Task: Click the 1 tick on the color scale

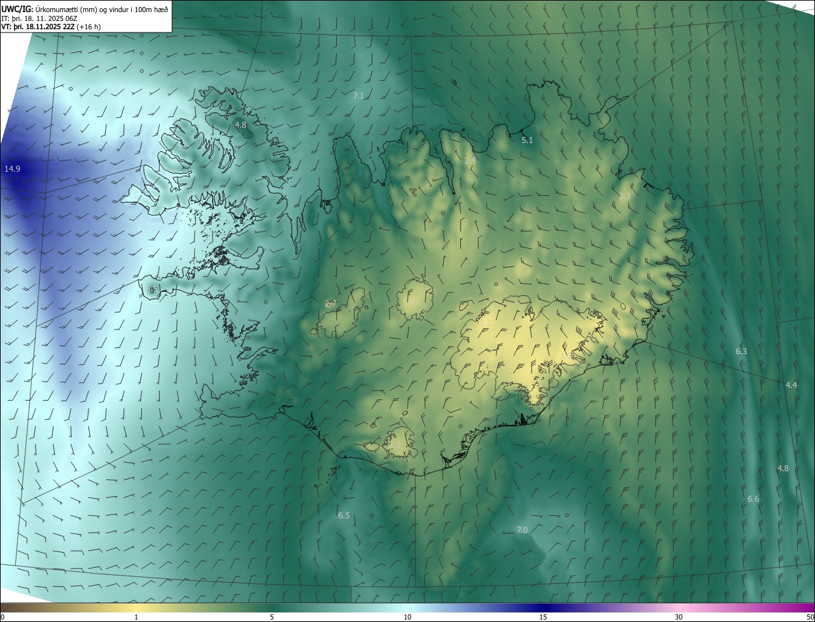Action: tap(136, 617)
